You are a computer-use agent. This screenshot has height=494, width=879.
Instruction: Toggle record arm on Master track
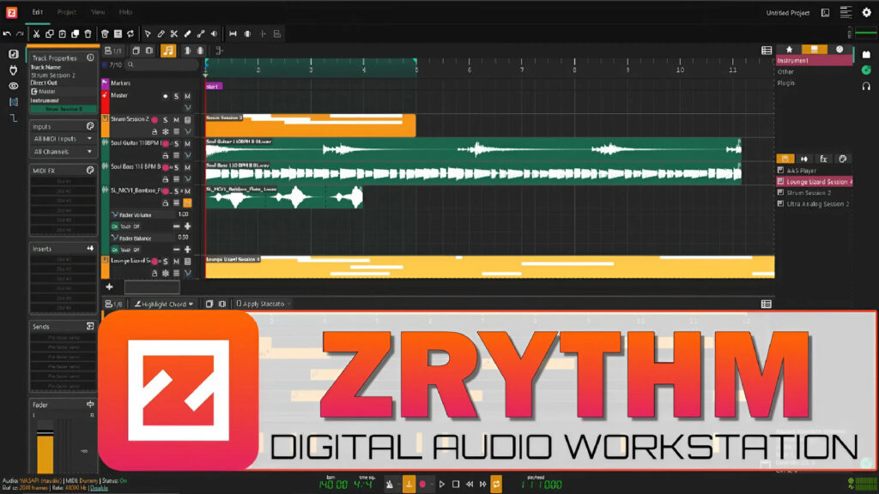pos(165,95)
